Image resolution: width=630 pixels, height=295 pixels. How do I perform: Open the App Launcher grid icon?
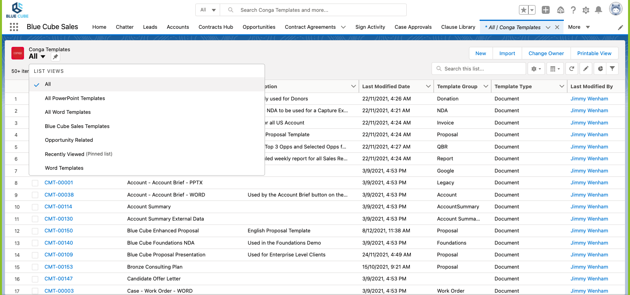(x=14, y=27)
